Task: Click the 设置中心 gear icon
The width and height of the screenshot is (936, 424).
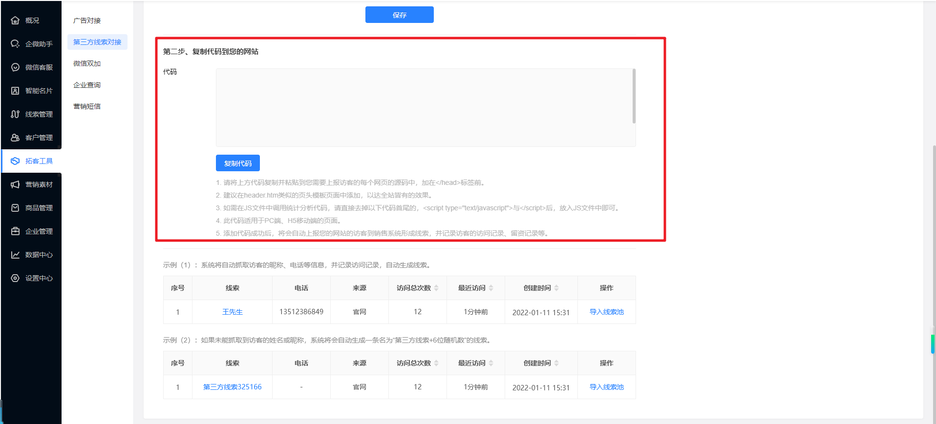Action: pos(15,278)
